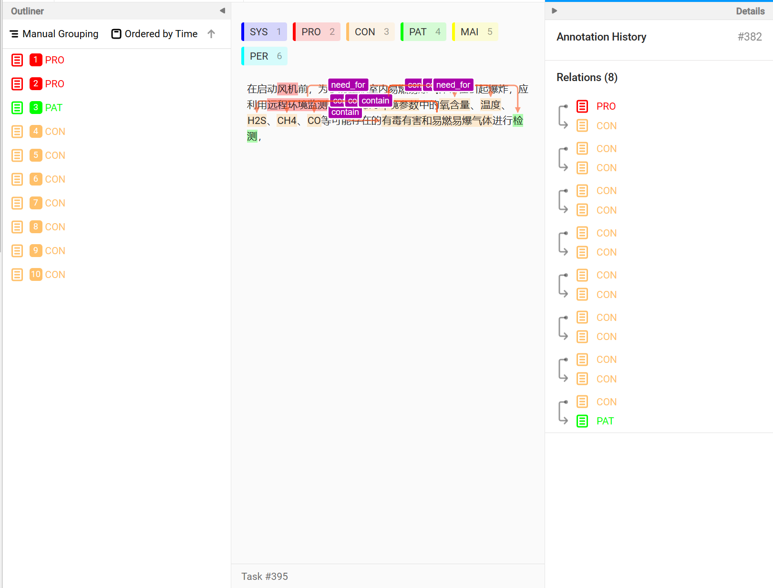Select the highlighted CH4 text region
Image resolution: width=773 pixels, height=588 pixels.
pyautogui.click(x=287, y=121)
